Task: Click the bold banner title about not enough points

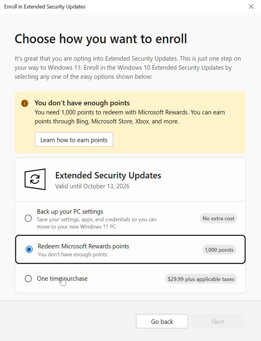Action: point(82,103)
